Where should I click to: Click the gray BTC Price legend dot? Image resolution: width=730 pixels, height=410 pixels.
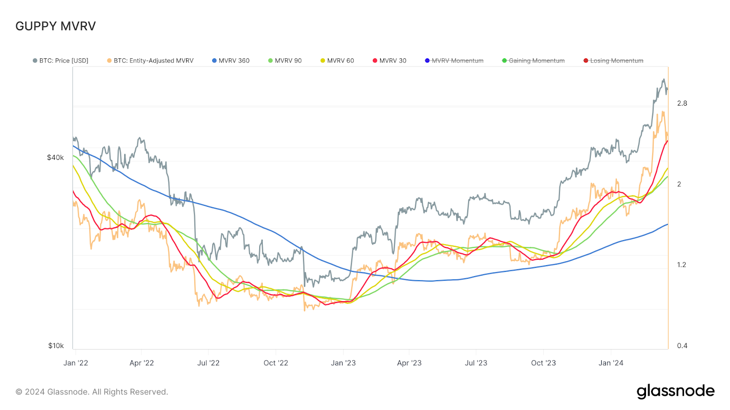(35, 61)
